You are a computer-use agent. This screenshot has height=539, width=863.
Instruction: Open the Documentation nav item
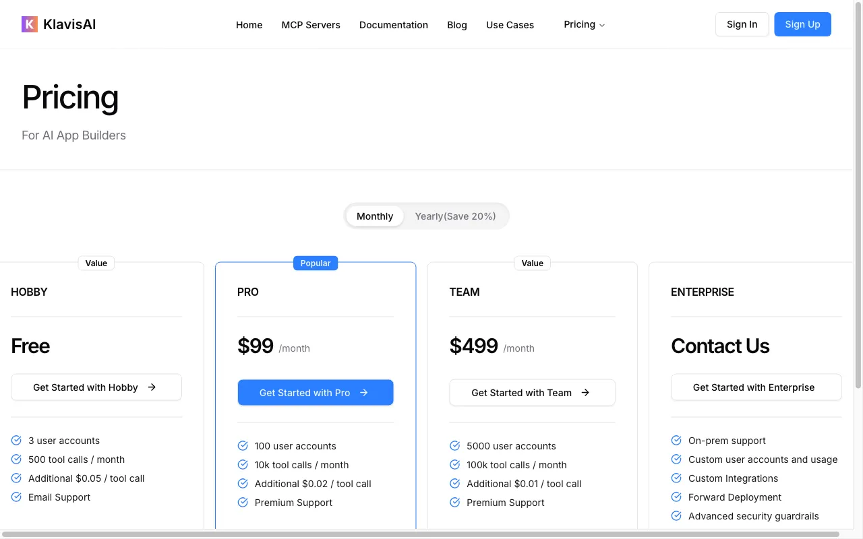pos(394,25)
